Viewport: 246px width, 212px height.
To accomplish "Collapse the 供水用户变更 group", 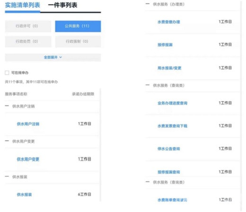I will click(x=7, y=141).
